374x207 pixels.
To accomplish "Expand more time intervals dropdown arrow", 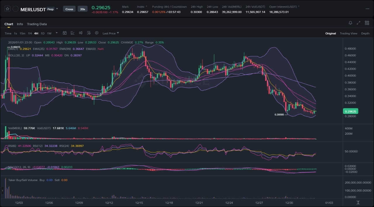I will pos(56,33).
